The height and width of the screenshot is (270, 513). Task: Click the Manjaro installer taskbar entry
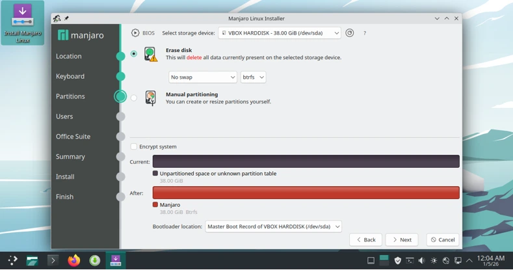116,260
